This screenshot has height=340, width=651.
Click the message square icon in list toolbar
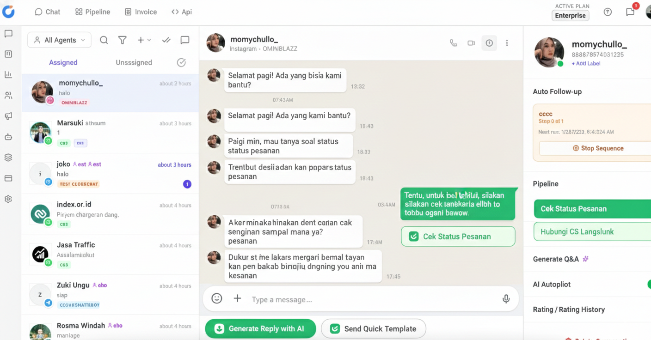[185, 40]
